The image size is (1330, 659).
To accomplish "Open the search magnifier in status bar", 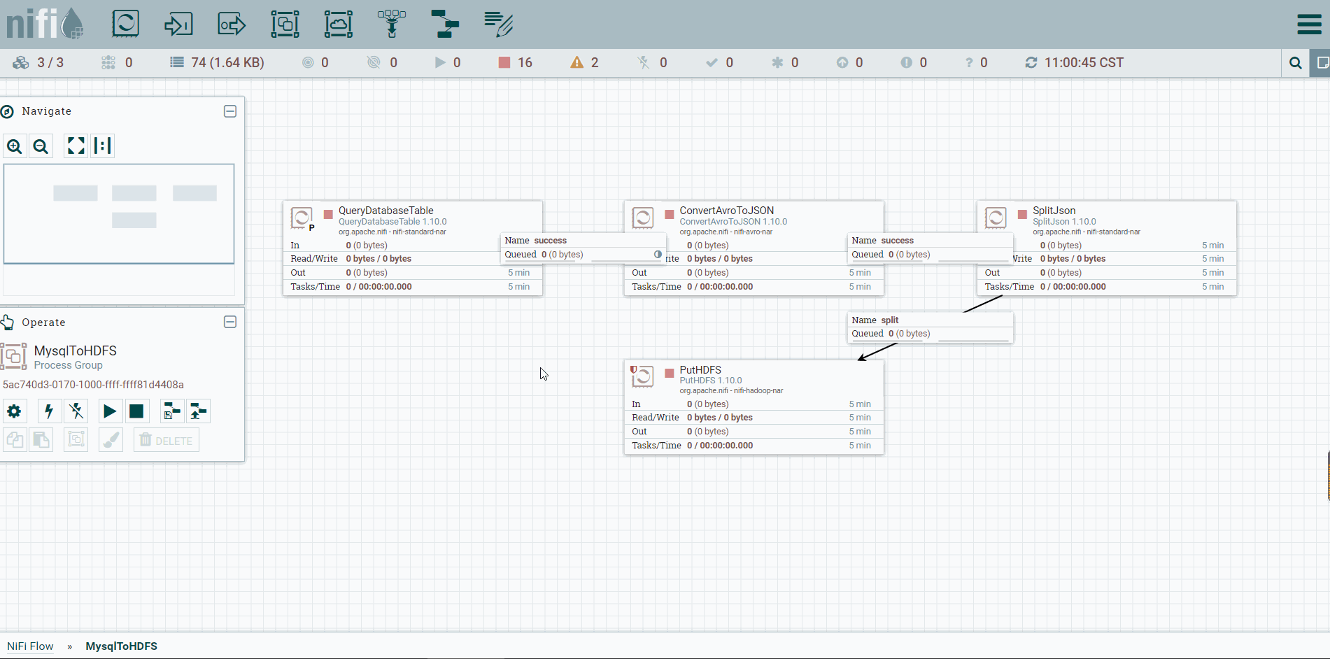I will [1296, 63].
